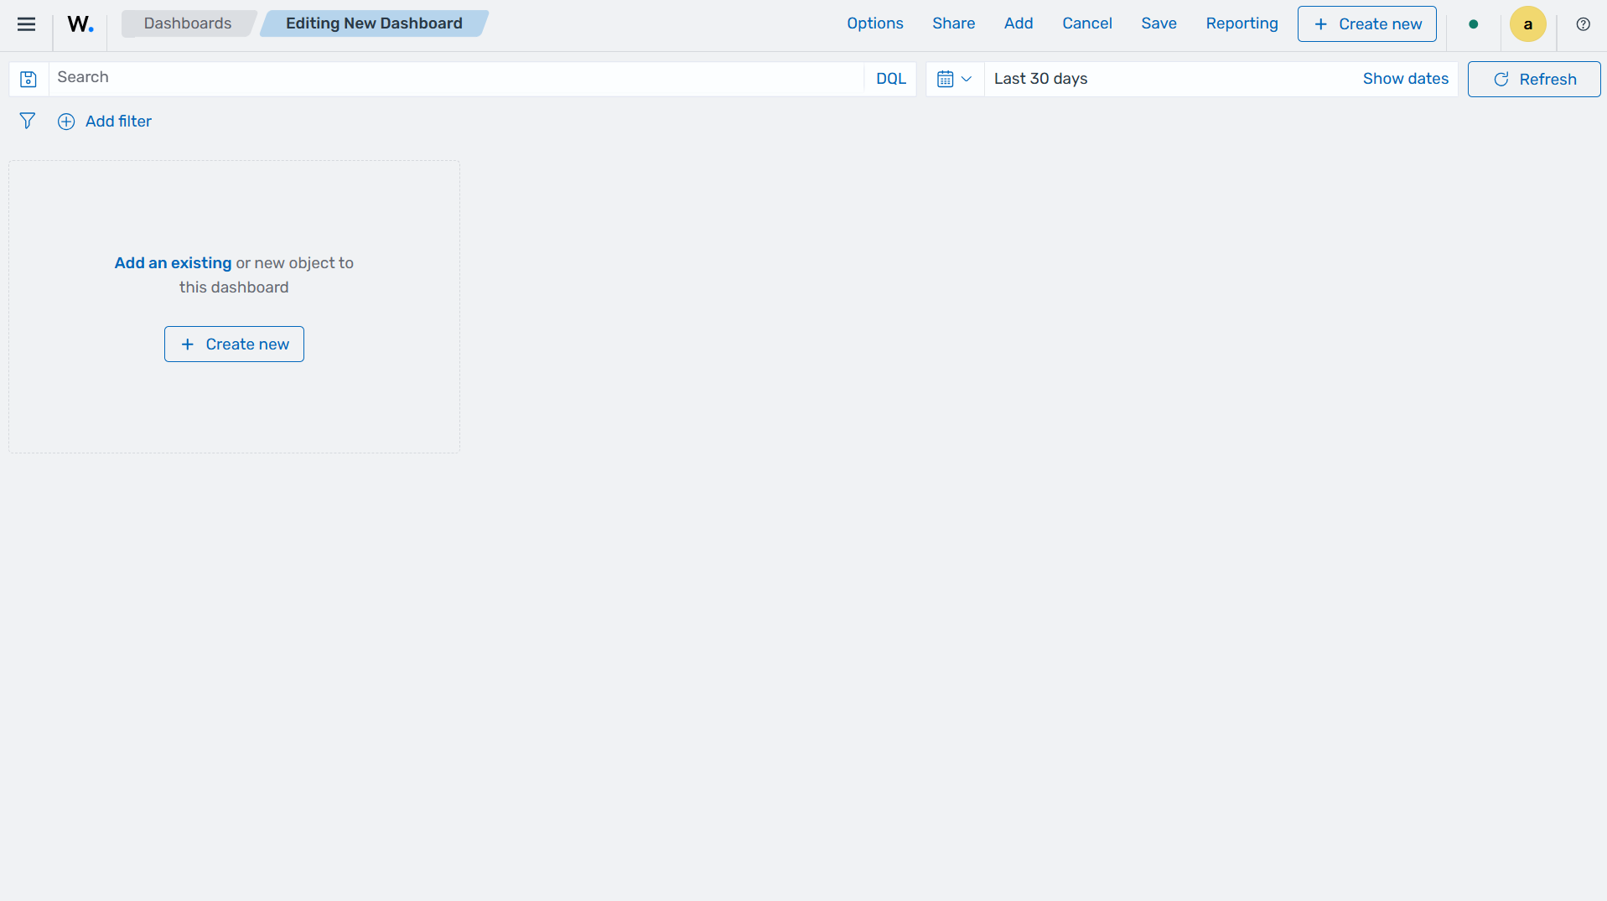The image size is (1607, 901).
Task: Open the calendar quick date menu
Action: [x=954, y=79]
